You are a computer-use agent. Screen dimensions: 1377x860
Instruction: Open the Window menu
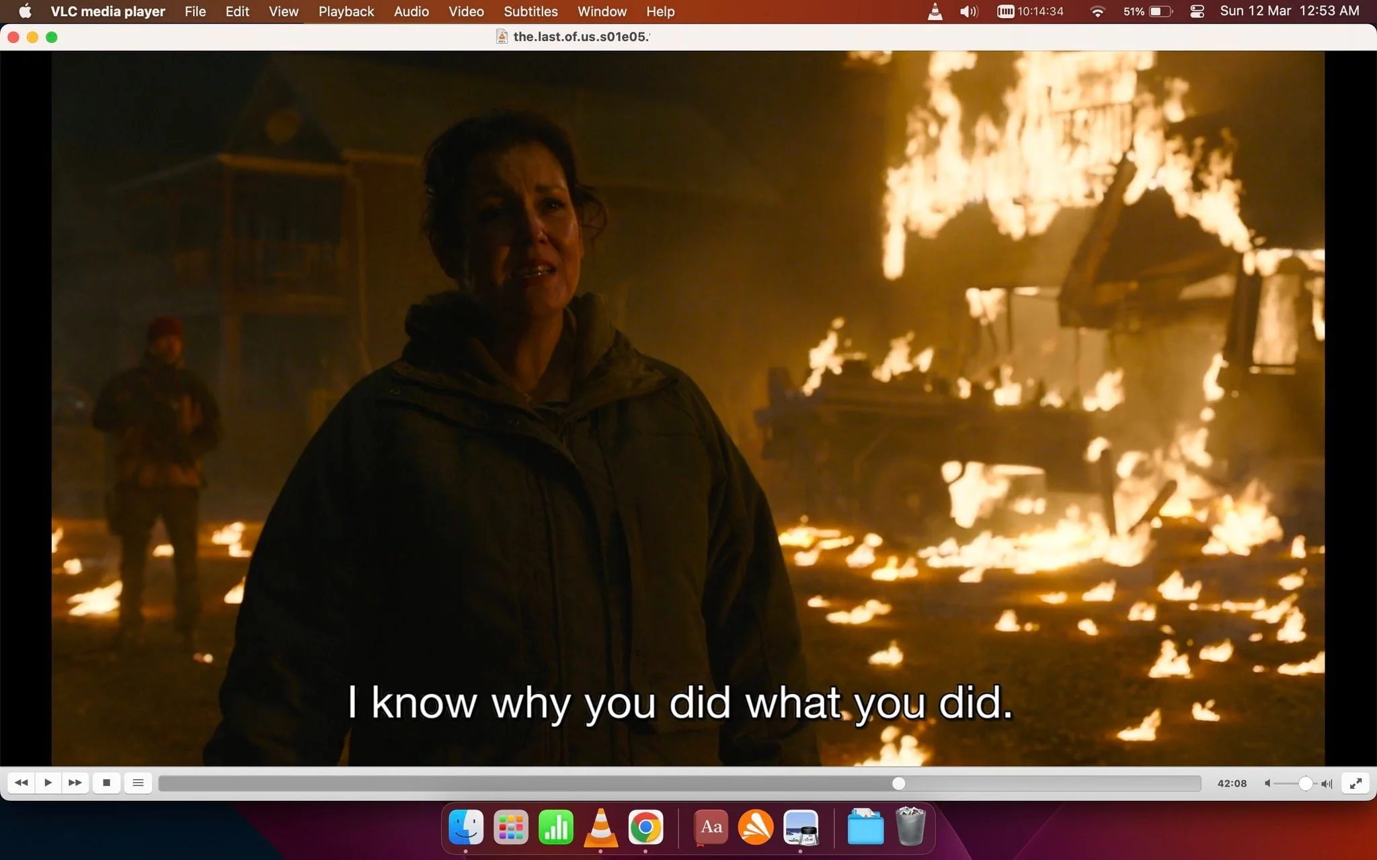(x=602, y=11)
